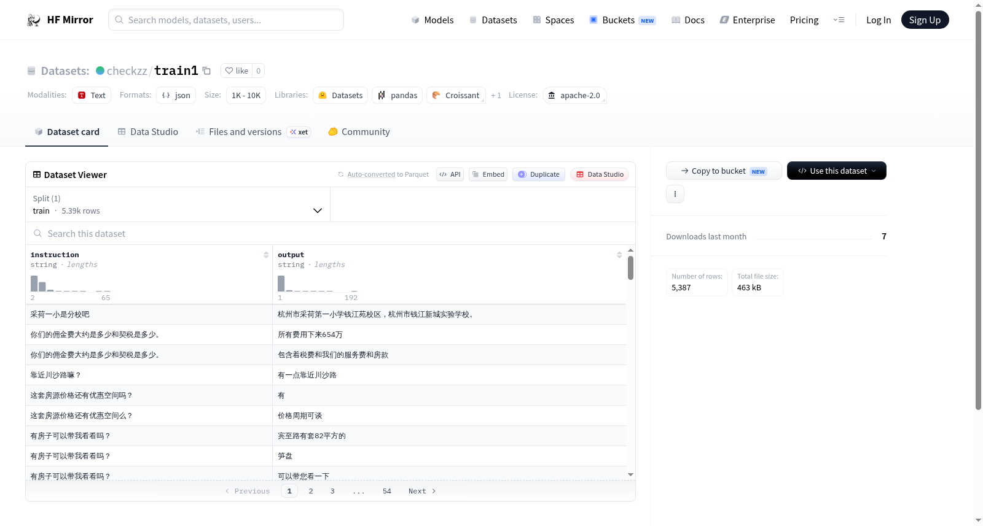Click the instruction lengths histogram
Screen dimensions: 983x526
pyautogui.click(x=71, y=284)
